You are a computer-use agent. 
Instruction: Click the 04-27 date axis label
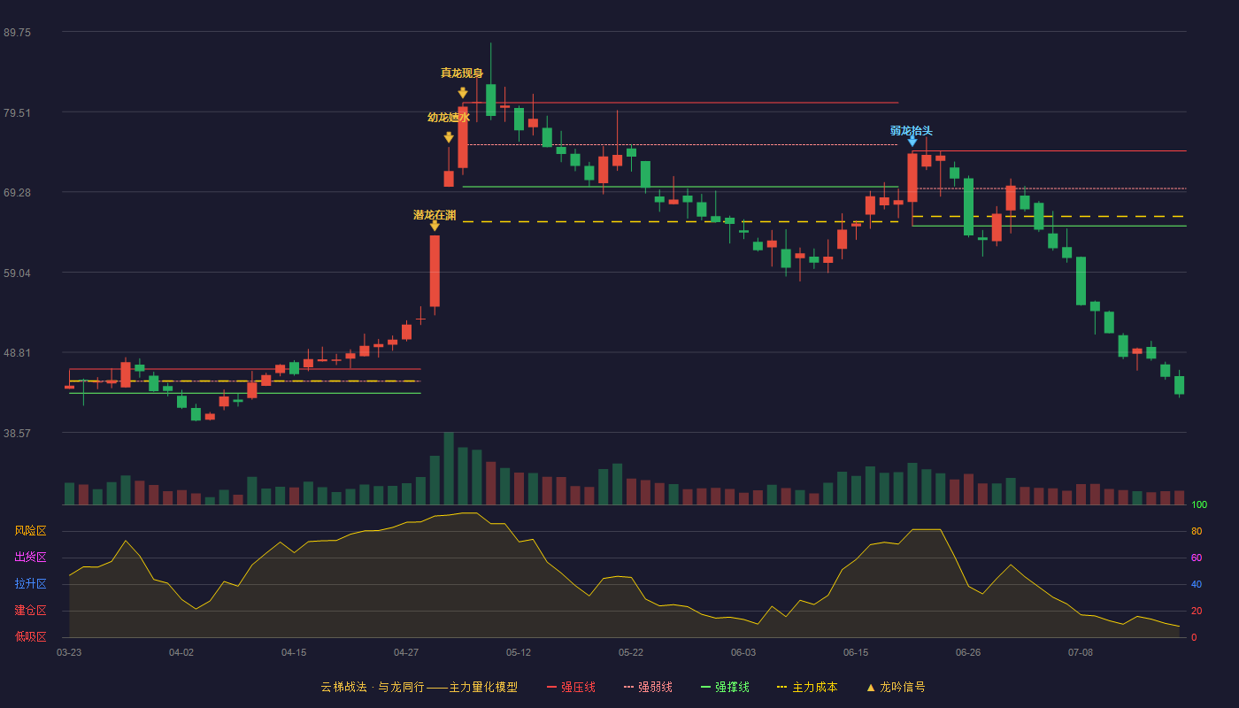point(406,652)
